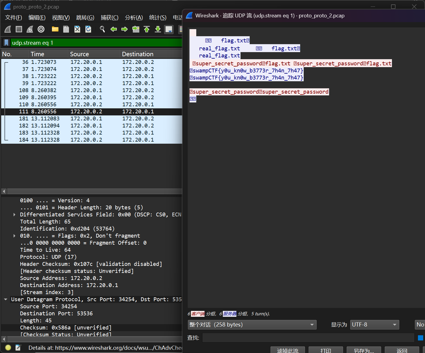The image size is (425, 353).
Task: Save this capture file
Action: tap(66, 29)
